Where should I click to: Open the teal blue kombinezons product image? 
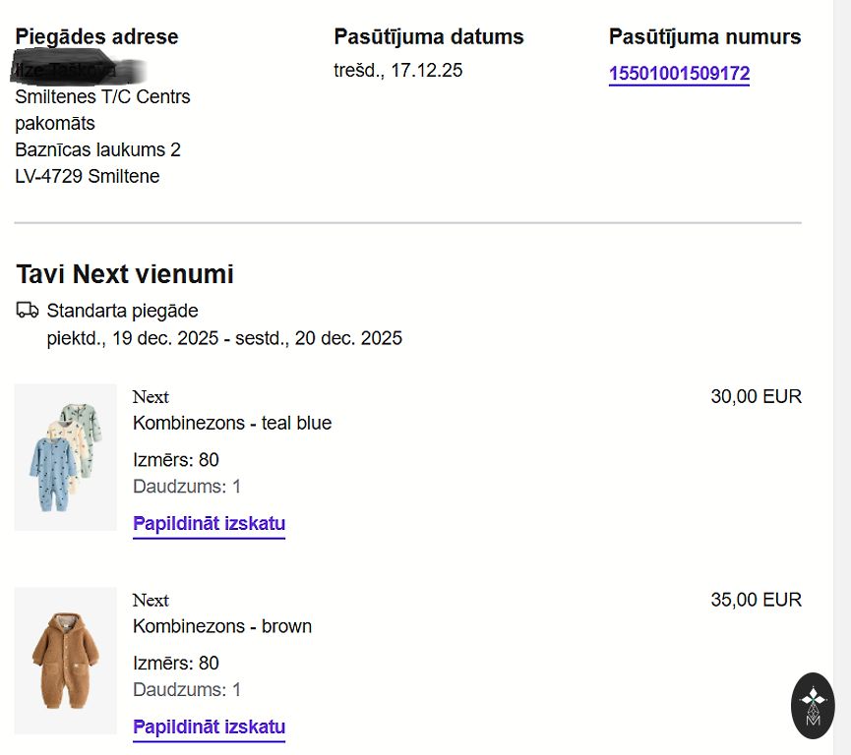click(66, 457)
